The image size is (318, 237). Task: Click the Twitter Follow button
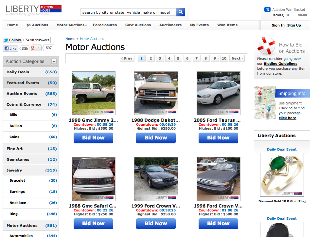click(12, 40)
